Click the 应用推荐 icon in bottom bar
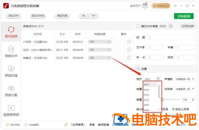The width and height of the screenshot is (199, 130). pyautogui.click(x=66, y=125)
